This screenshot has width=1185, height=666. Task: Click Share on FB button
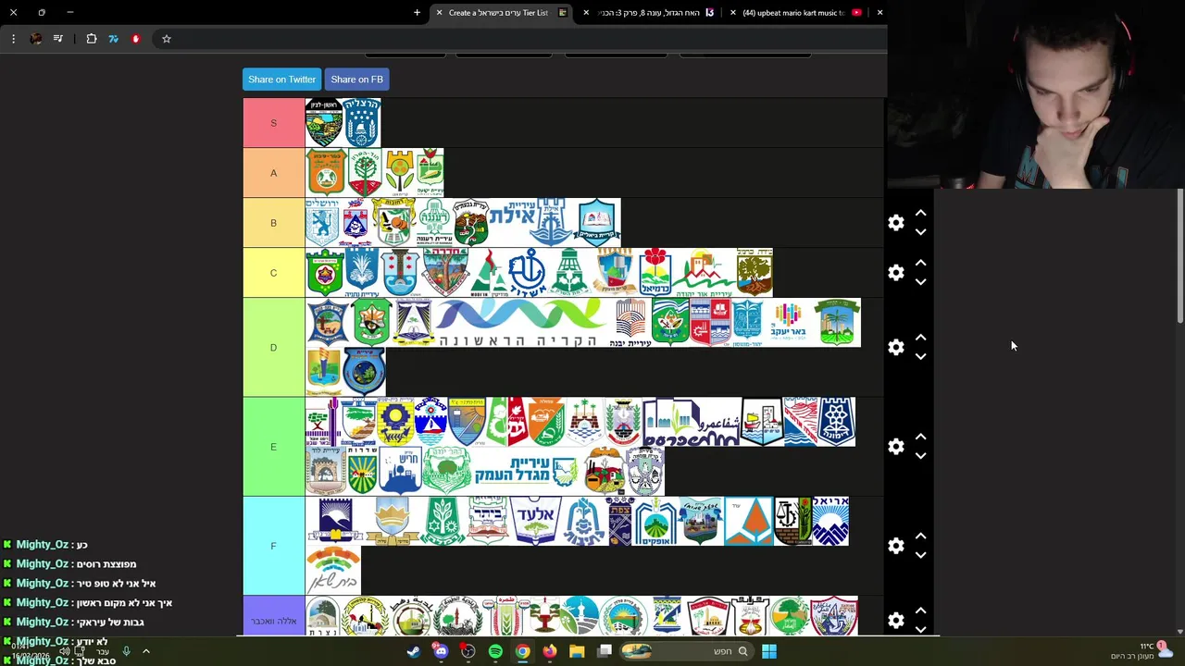pos(356,80)
